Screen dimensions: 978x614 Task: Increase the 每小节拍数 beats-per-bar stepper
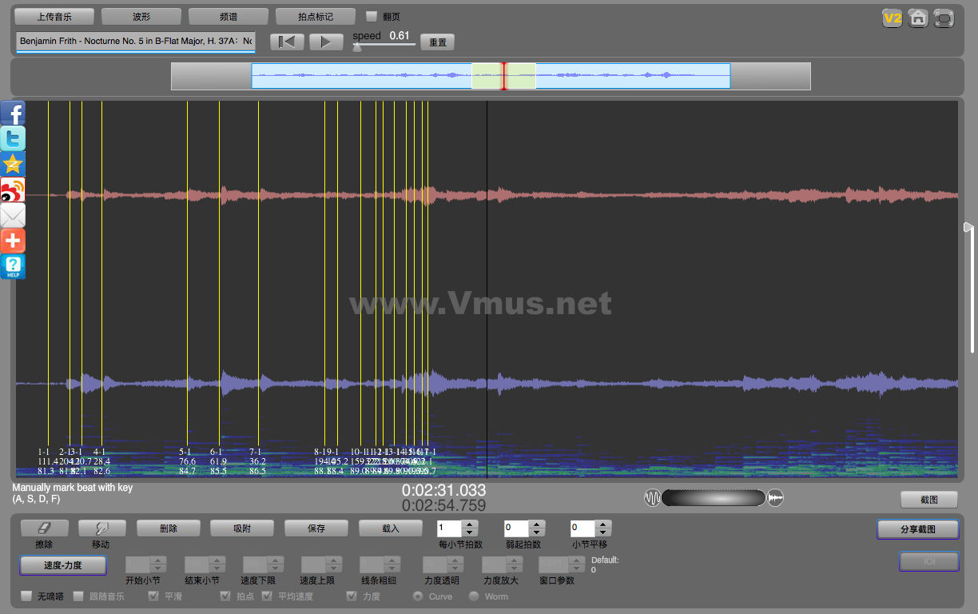point(470,524)
